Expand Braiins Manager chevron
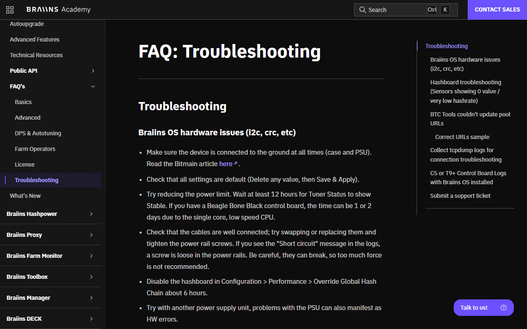The image size is (527, 329). [x=91, y=298]
